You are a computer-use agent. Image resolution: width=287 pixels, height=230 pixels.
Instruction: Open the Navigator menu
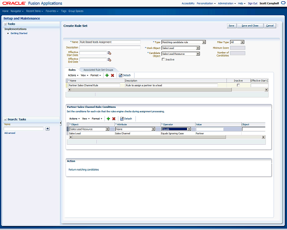coord(17,11)
